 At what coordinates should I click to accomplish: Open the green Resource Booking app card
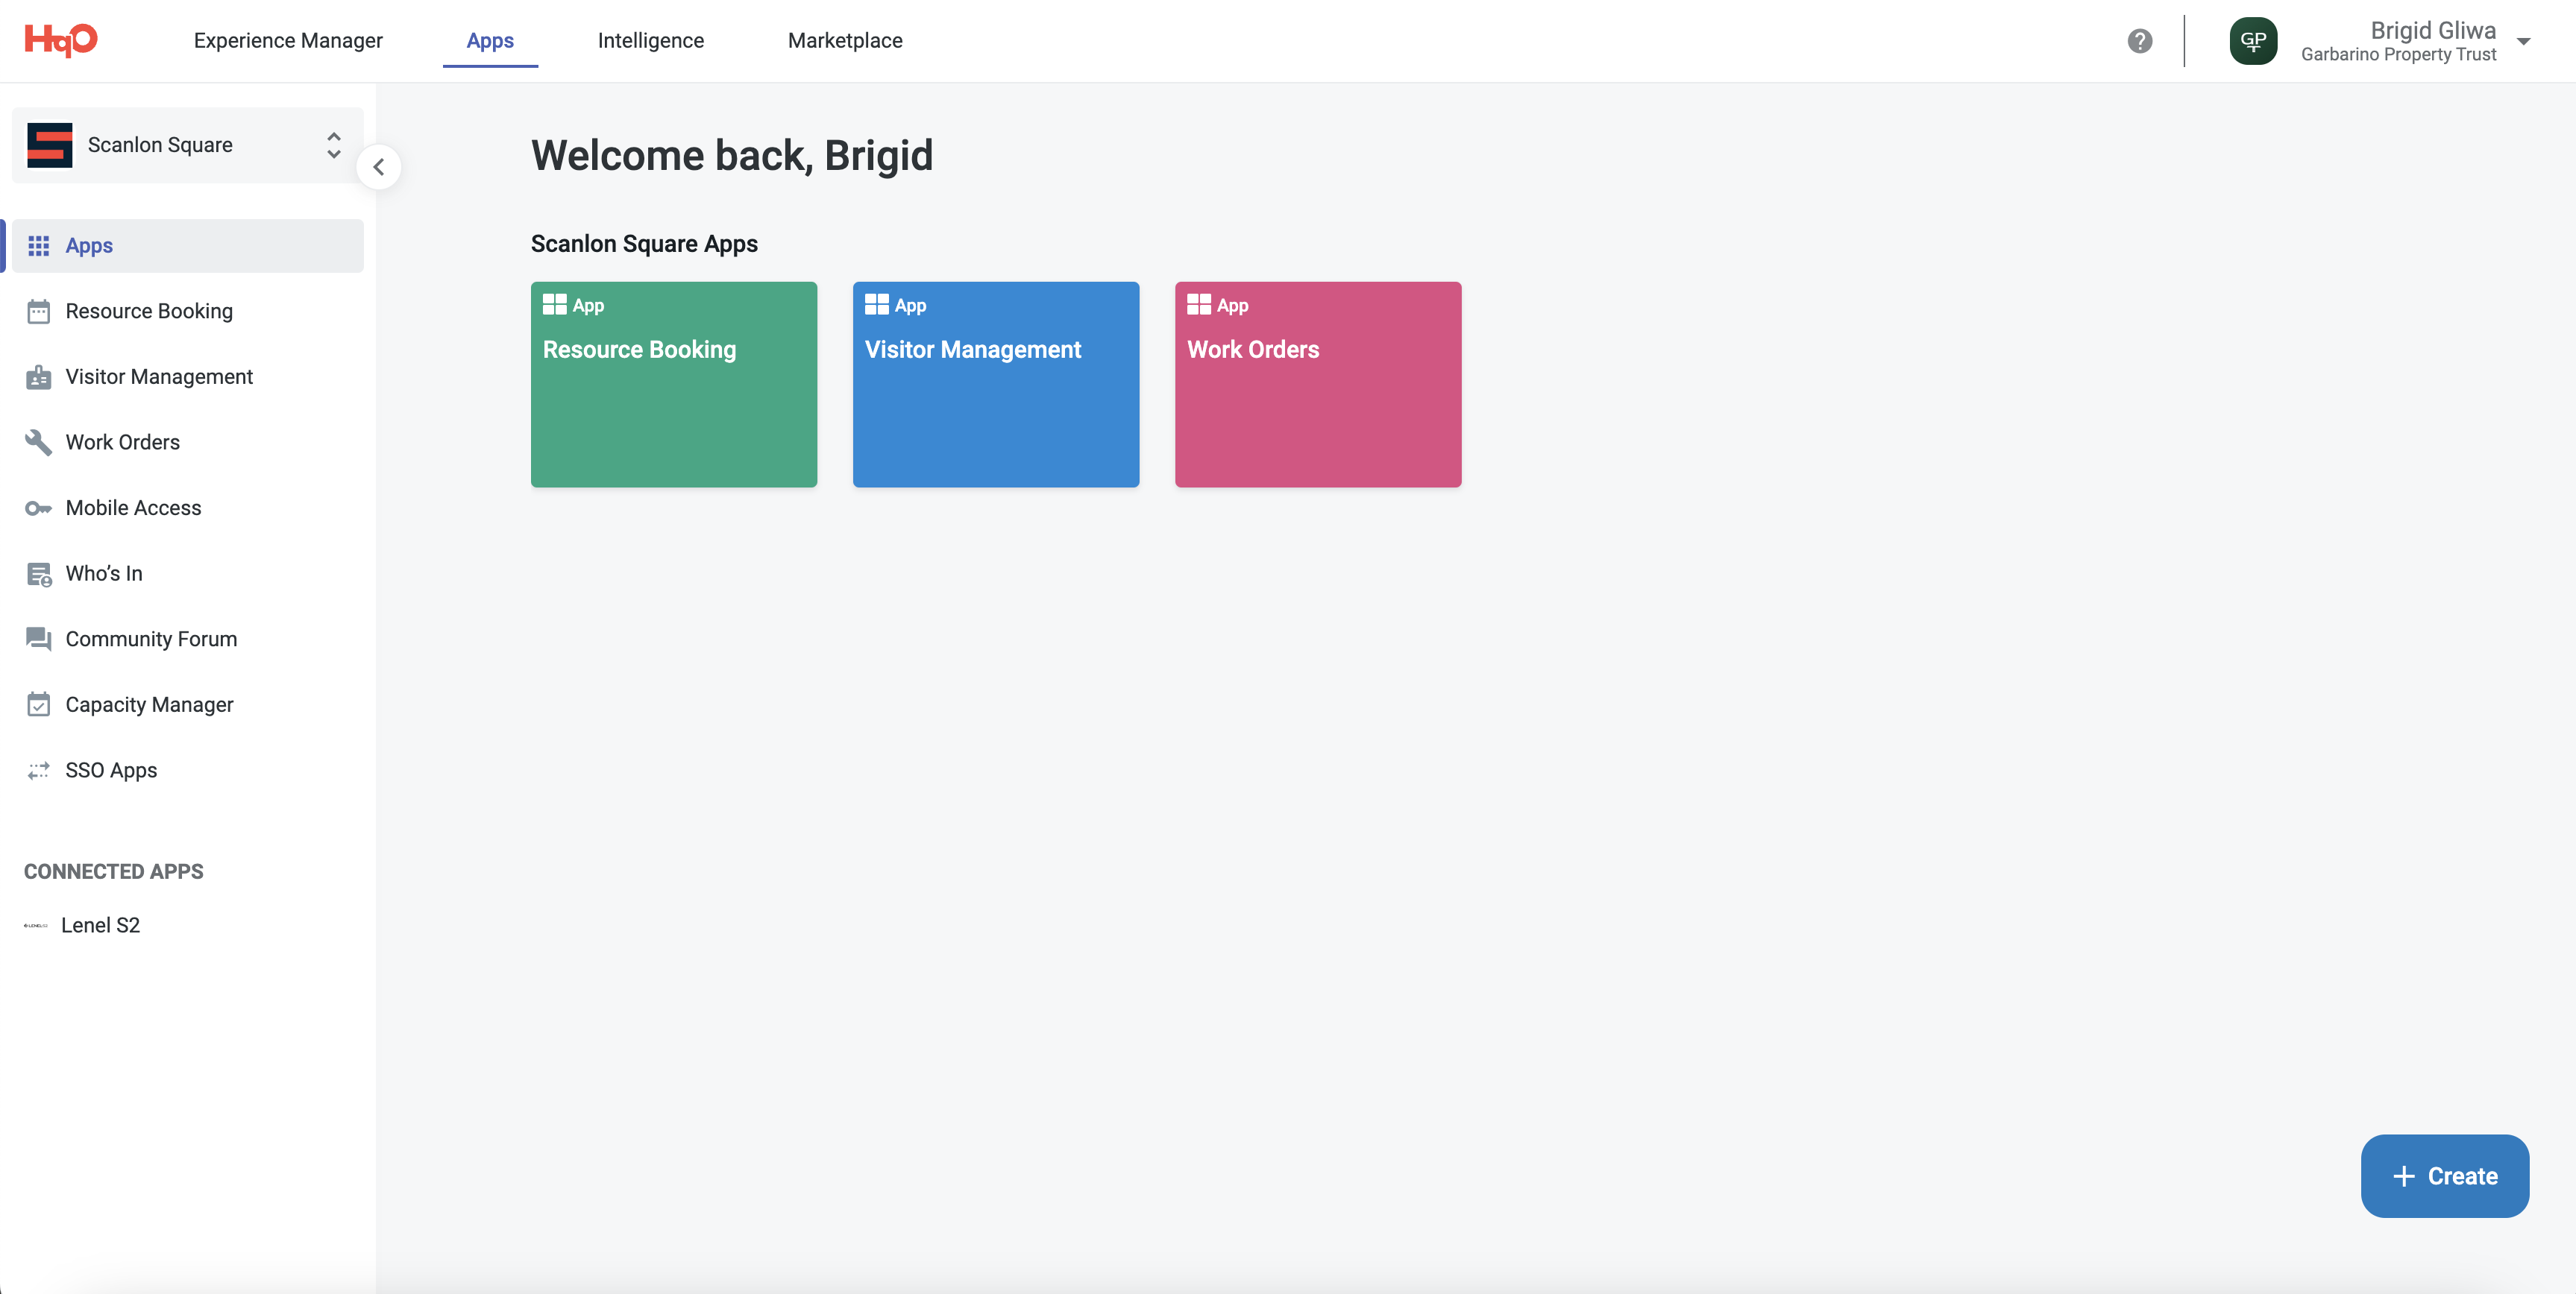(x=673, y=385)
